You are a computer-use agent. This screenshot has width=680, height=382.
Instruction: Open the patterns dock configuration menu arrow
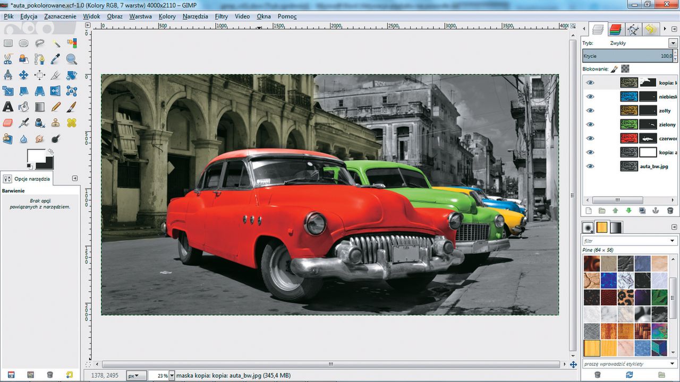(673, 228)
